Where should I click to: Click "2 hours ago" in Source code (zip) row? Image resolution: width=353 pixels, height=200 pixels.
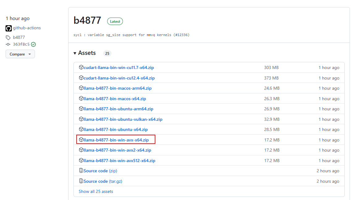pos(328,171)
